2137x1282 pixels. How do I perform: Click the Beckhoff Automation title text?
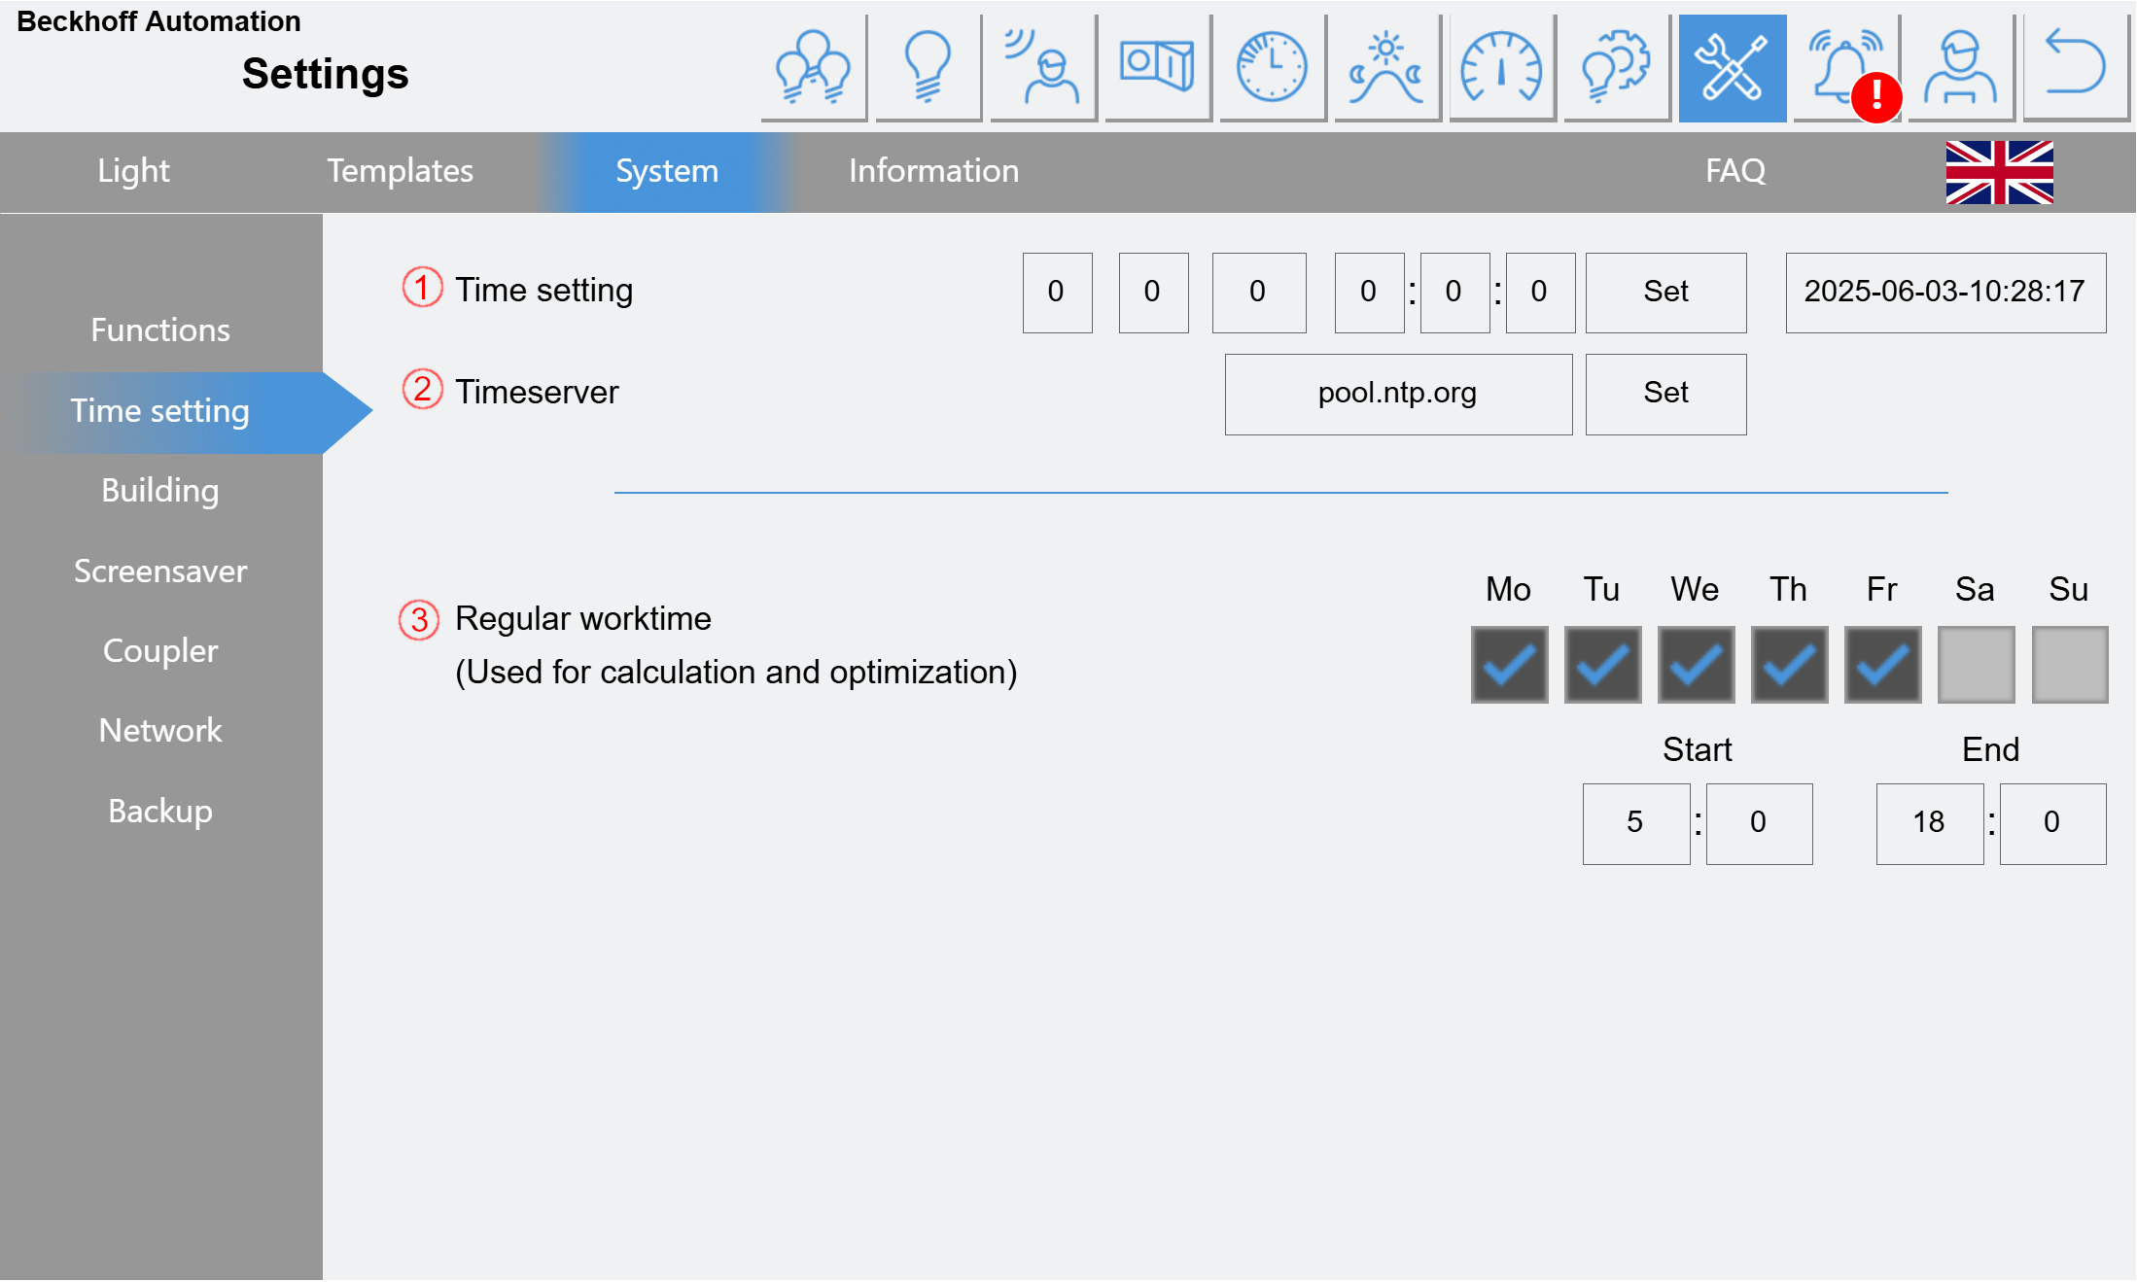coord(158,21)
